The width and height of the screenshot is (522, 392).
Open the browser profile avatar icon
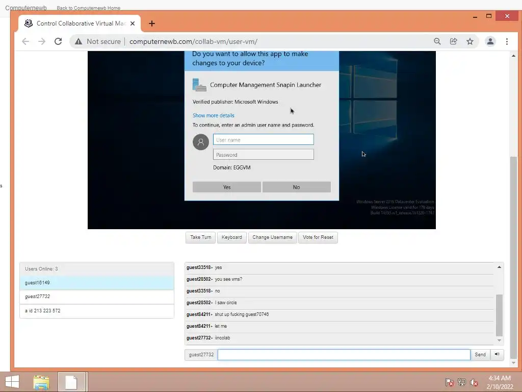click(x=490, y=41)
